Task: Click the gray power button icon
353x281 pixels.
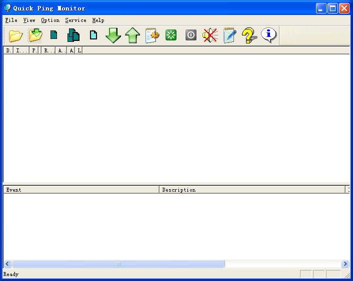Action: 191,35
